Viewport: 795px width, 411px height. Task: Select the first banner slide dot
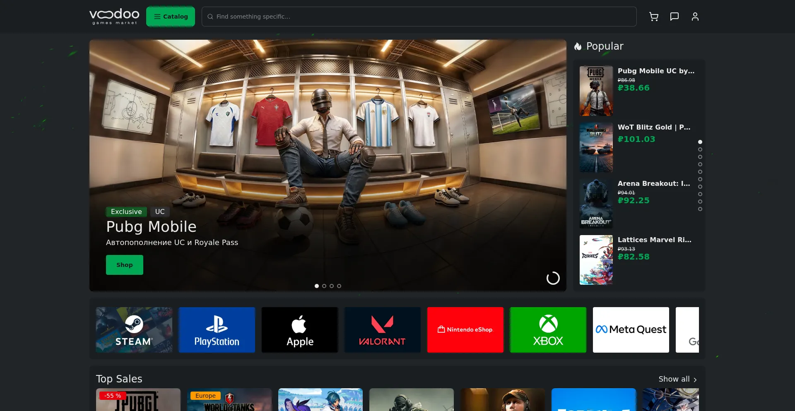317,286
